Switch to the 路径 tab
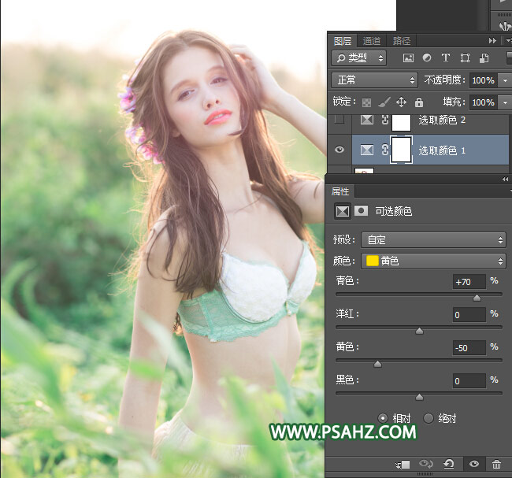 (401, 41)
